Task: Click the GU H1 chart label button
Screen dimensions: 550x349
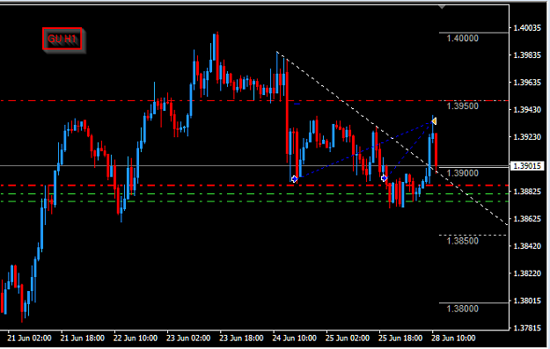Action: coord(62,39)
